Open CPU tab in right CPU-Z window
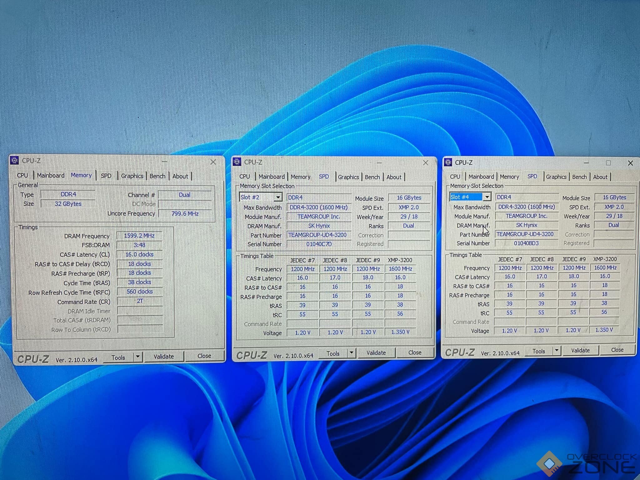The width and height of the screenshot is (640, 480). 455,177
